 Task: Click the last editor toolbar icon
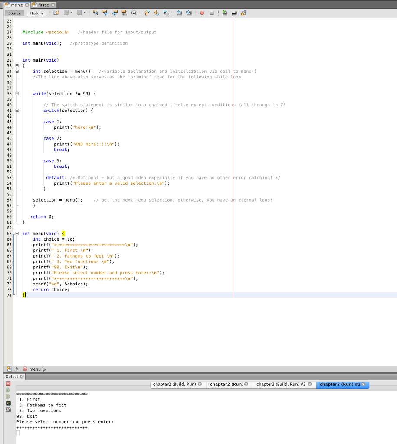coord(244,13)
